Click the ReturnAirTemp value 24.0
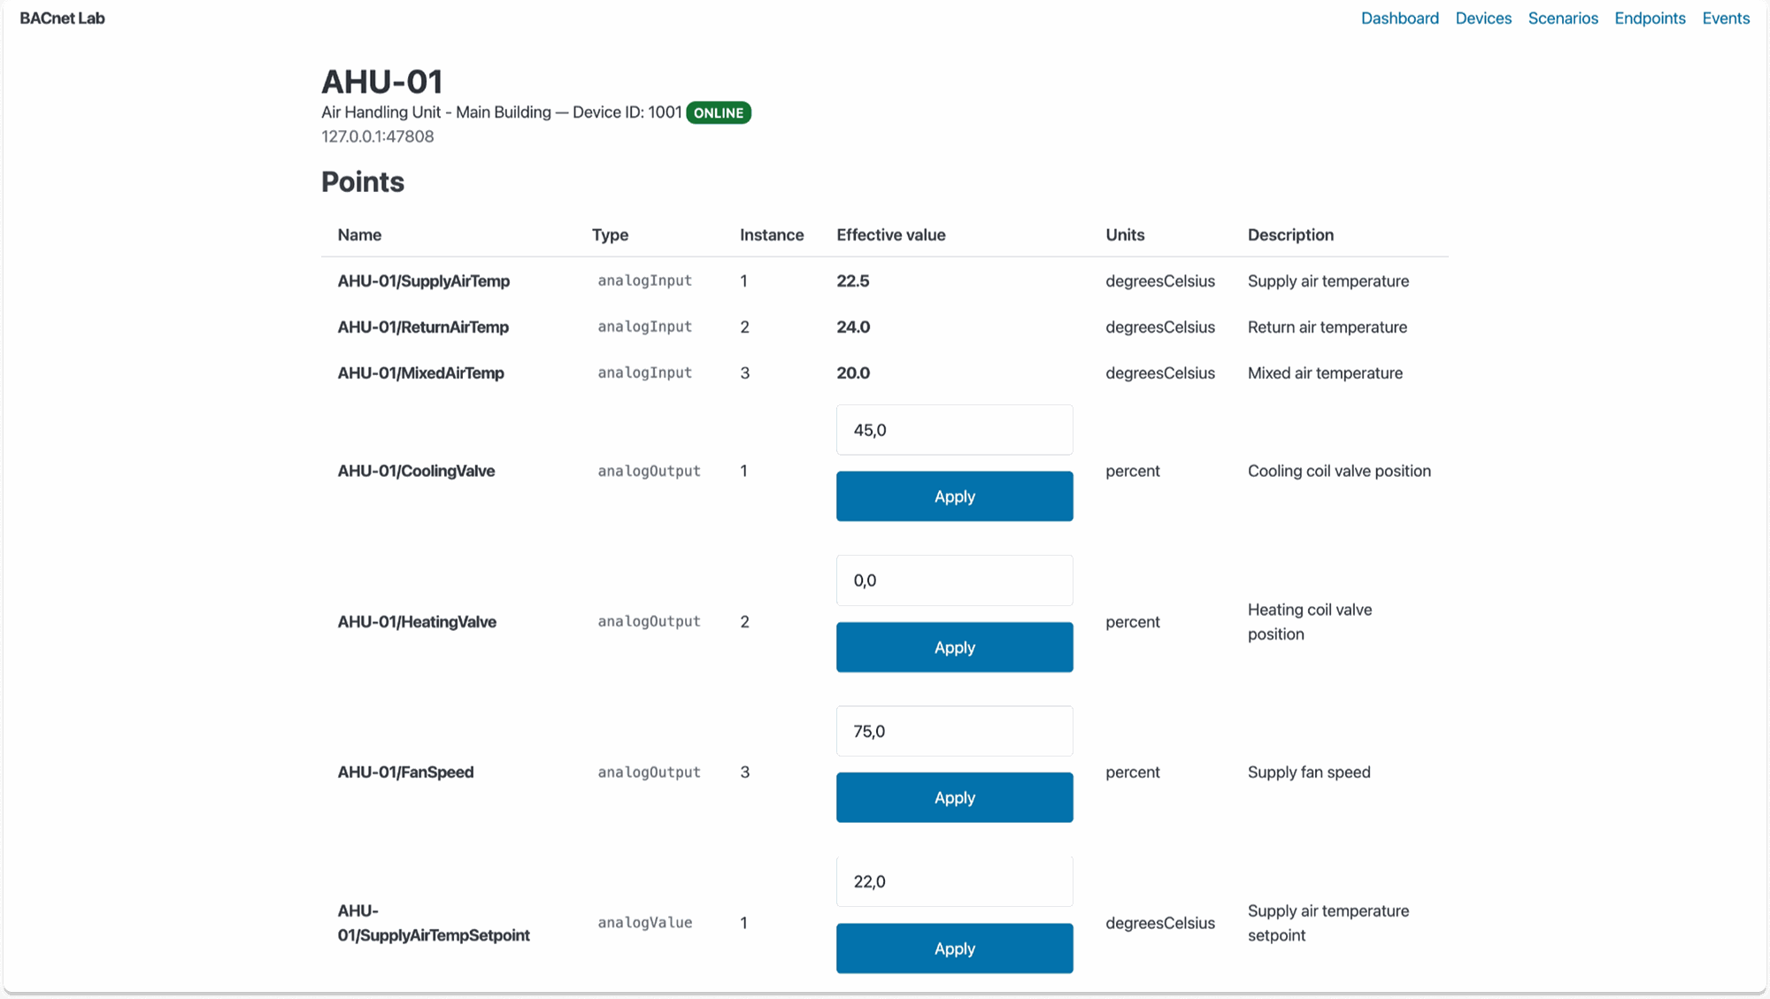The image size is (1770, 999). click(x=853, y=327)
